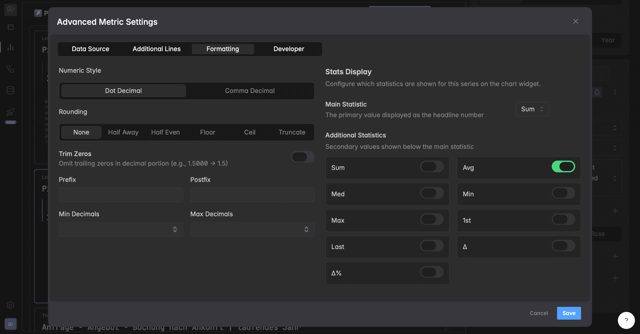Click the arrow icon in page header
This screenshot has height=334, width=640.
(x=38, y=13)
